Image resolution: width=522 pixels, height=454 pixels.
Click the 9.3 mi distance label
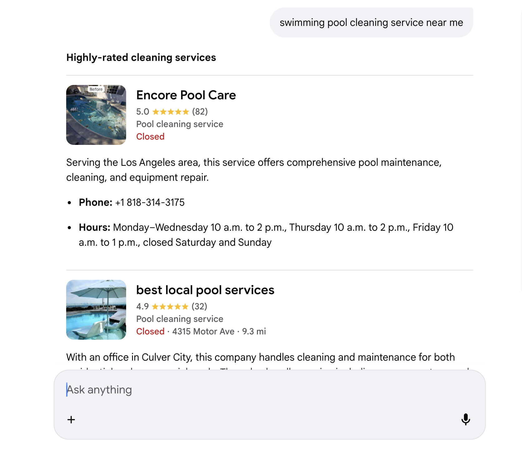(254, 332)
